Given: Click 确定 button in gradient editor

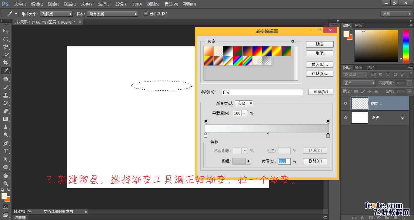Looking at the screenshot, I should click(320, 44).
